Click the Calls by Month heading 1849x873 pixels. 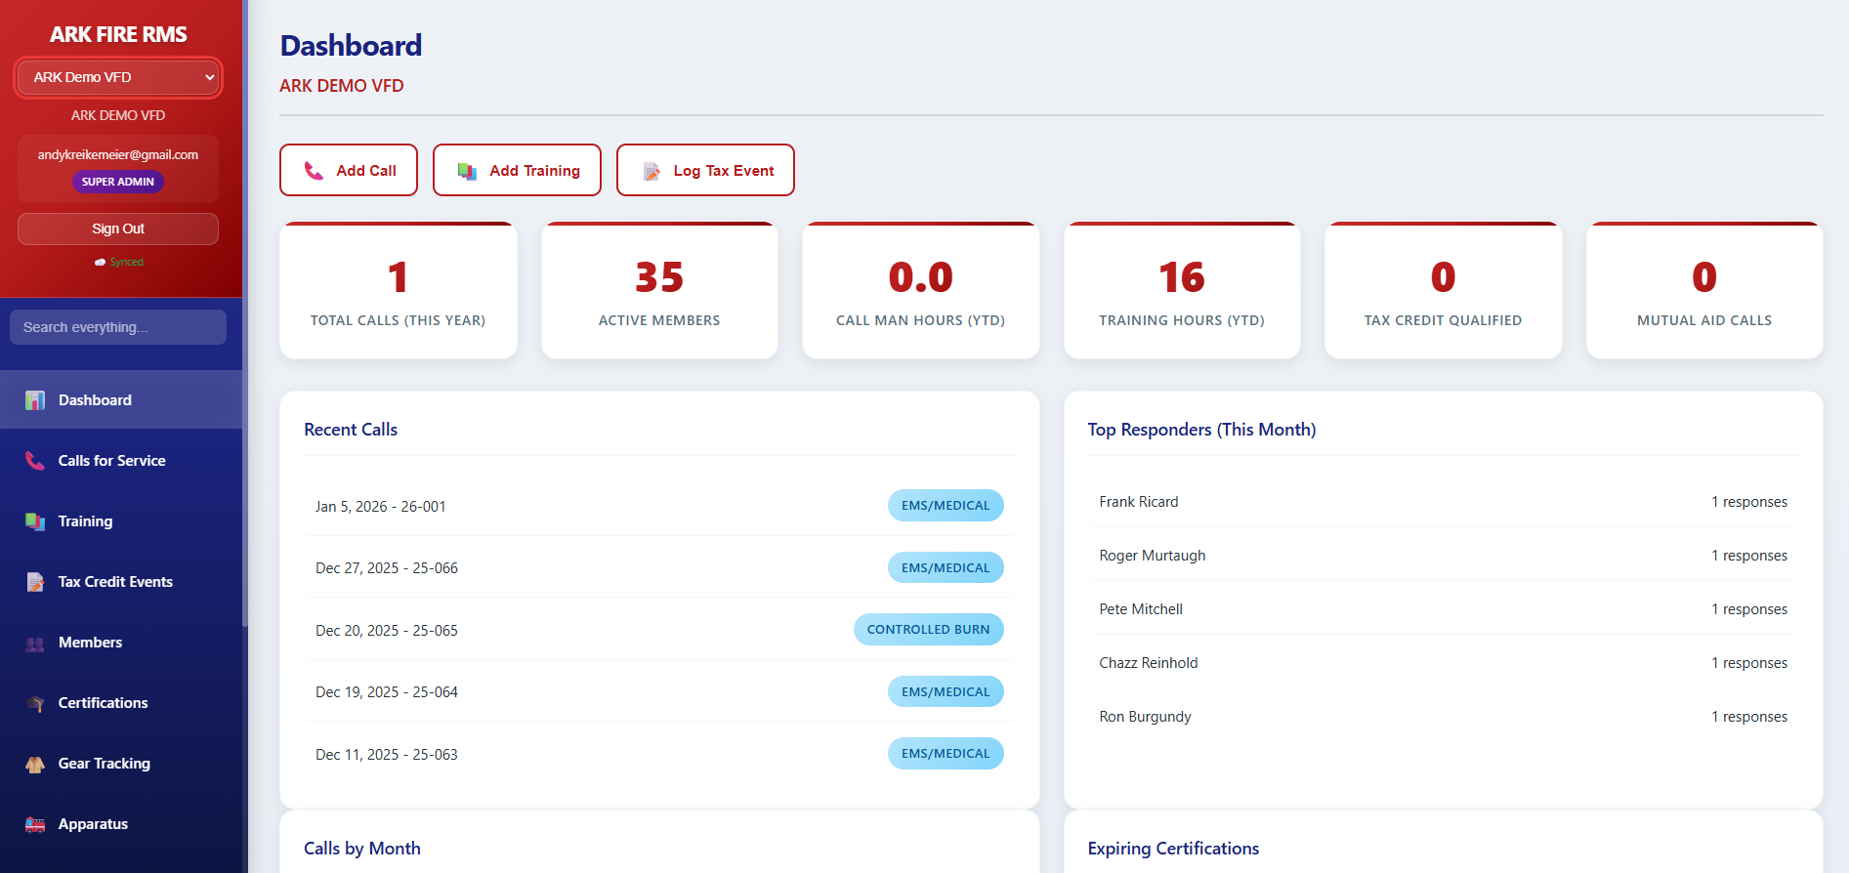pyautogui.click(x=362, y=849)
